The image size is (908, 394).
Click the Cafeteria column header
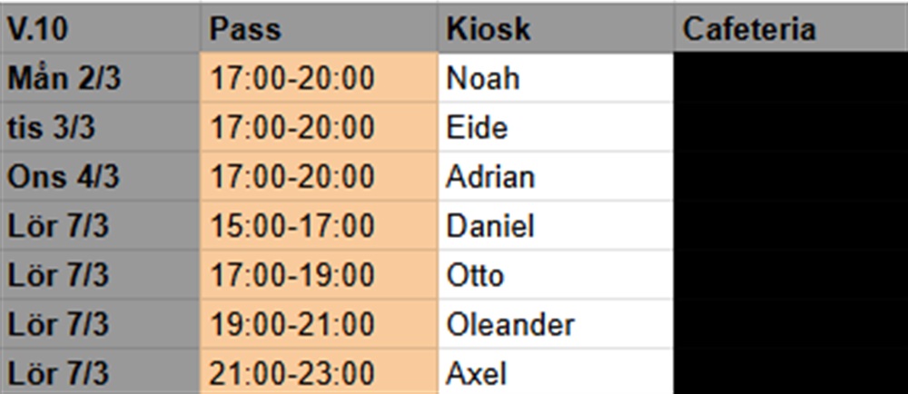[790, 29]
